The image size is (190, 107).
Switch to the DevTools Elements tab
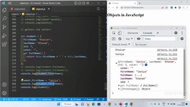pos(133,33)
